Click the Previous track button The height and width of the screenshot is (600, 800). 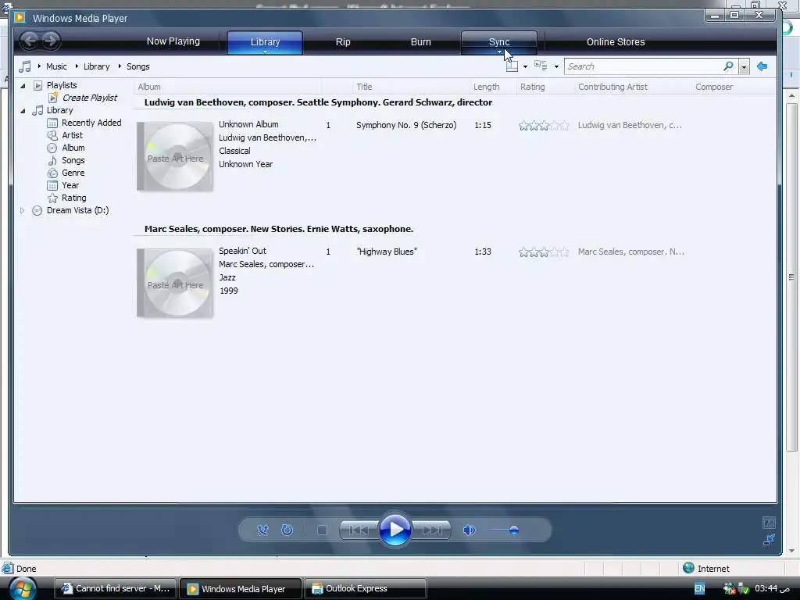click(359, 530)
